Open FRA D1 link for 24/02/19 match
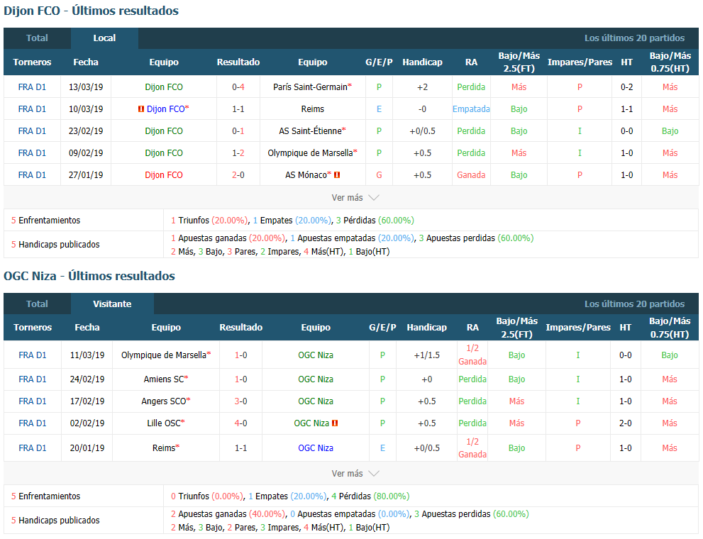The image size is (703, 539). (33, 379)
